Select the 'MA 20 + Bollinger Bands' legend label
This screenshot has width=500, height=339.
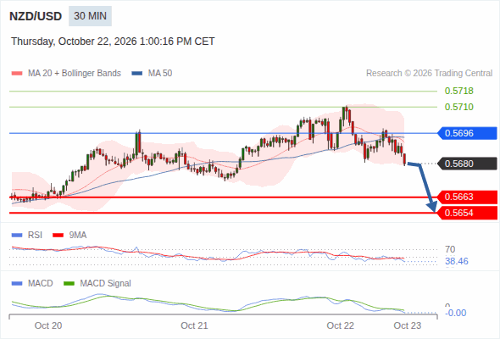point(75,74)
